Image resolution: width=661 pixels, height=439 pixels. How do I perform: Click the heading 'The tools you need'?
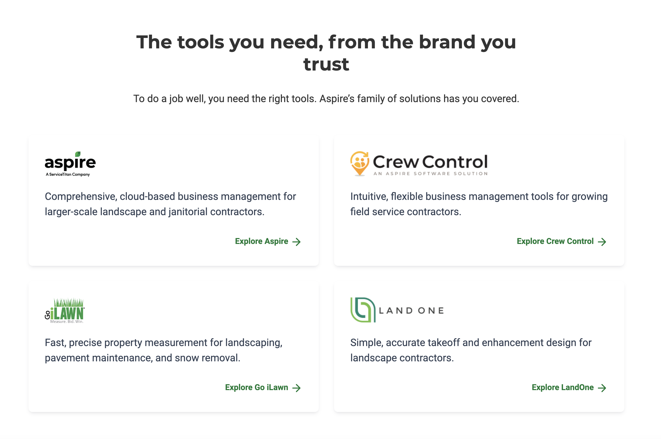(x=326, y=53)
